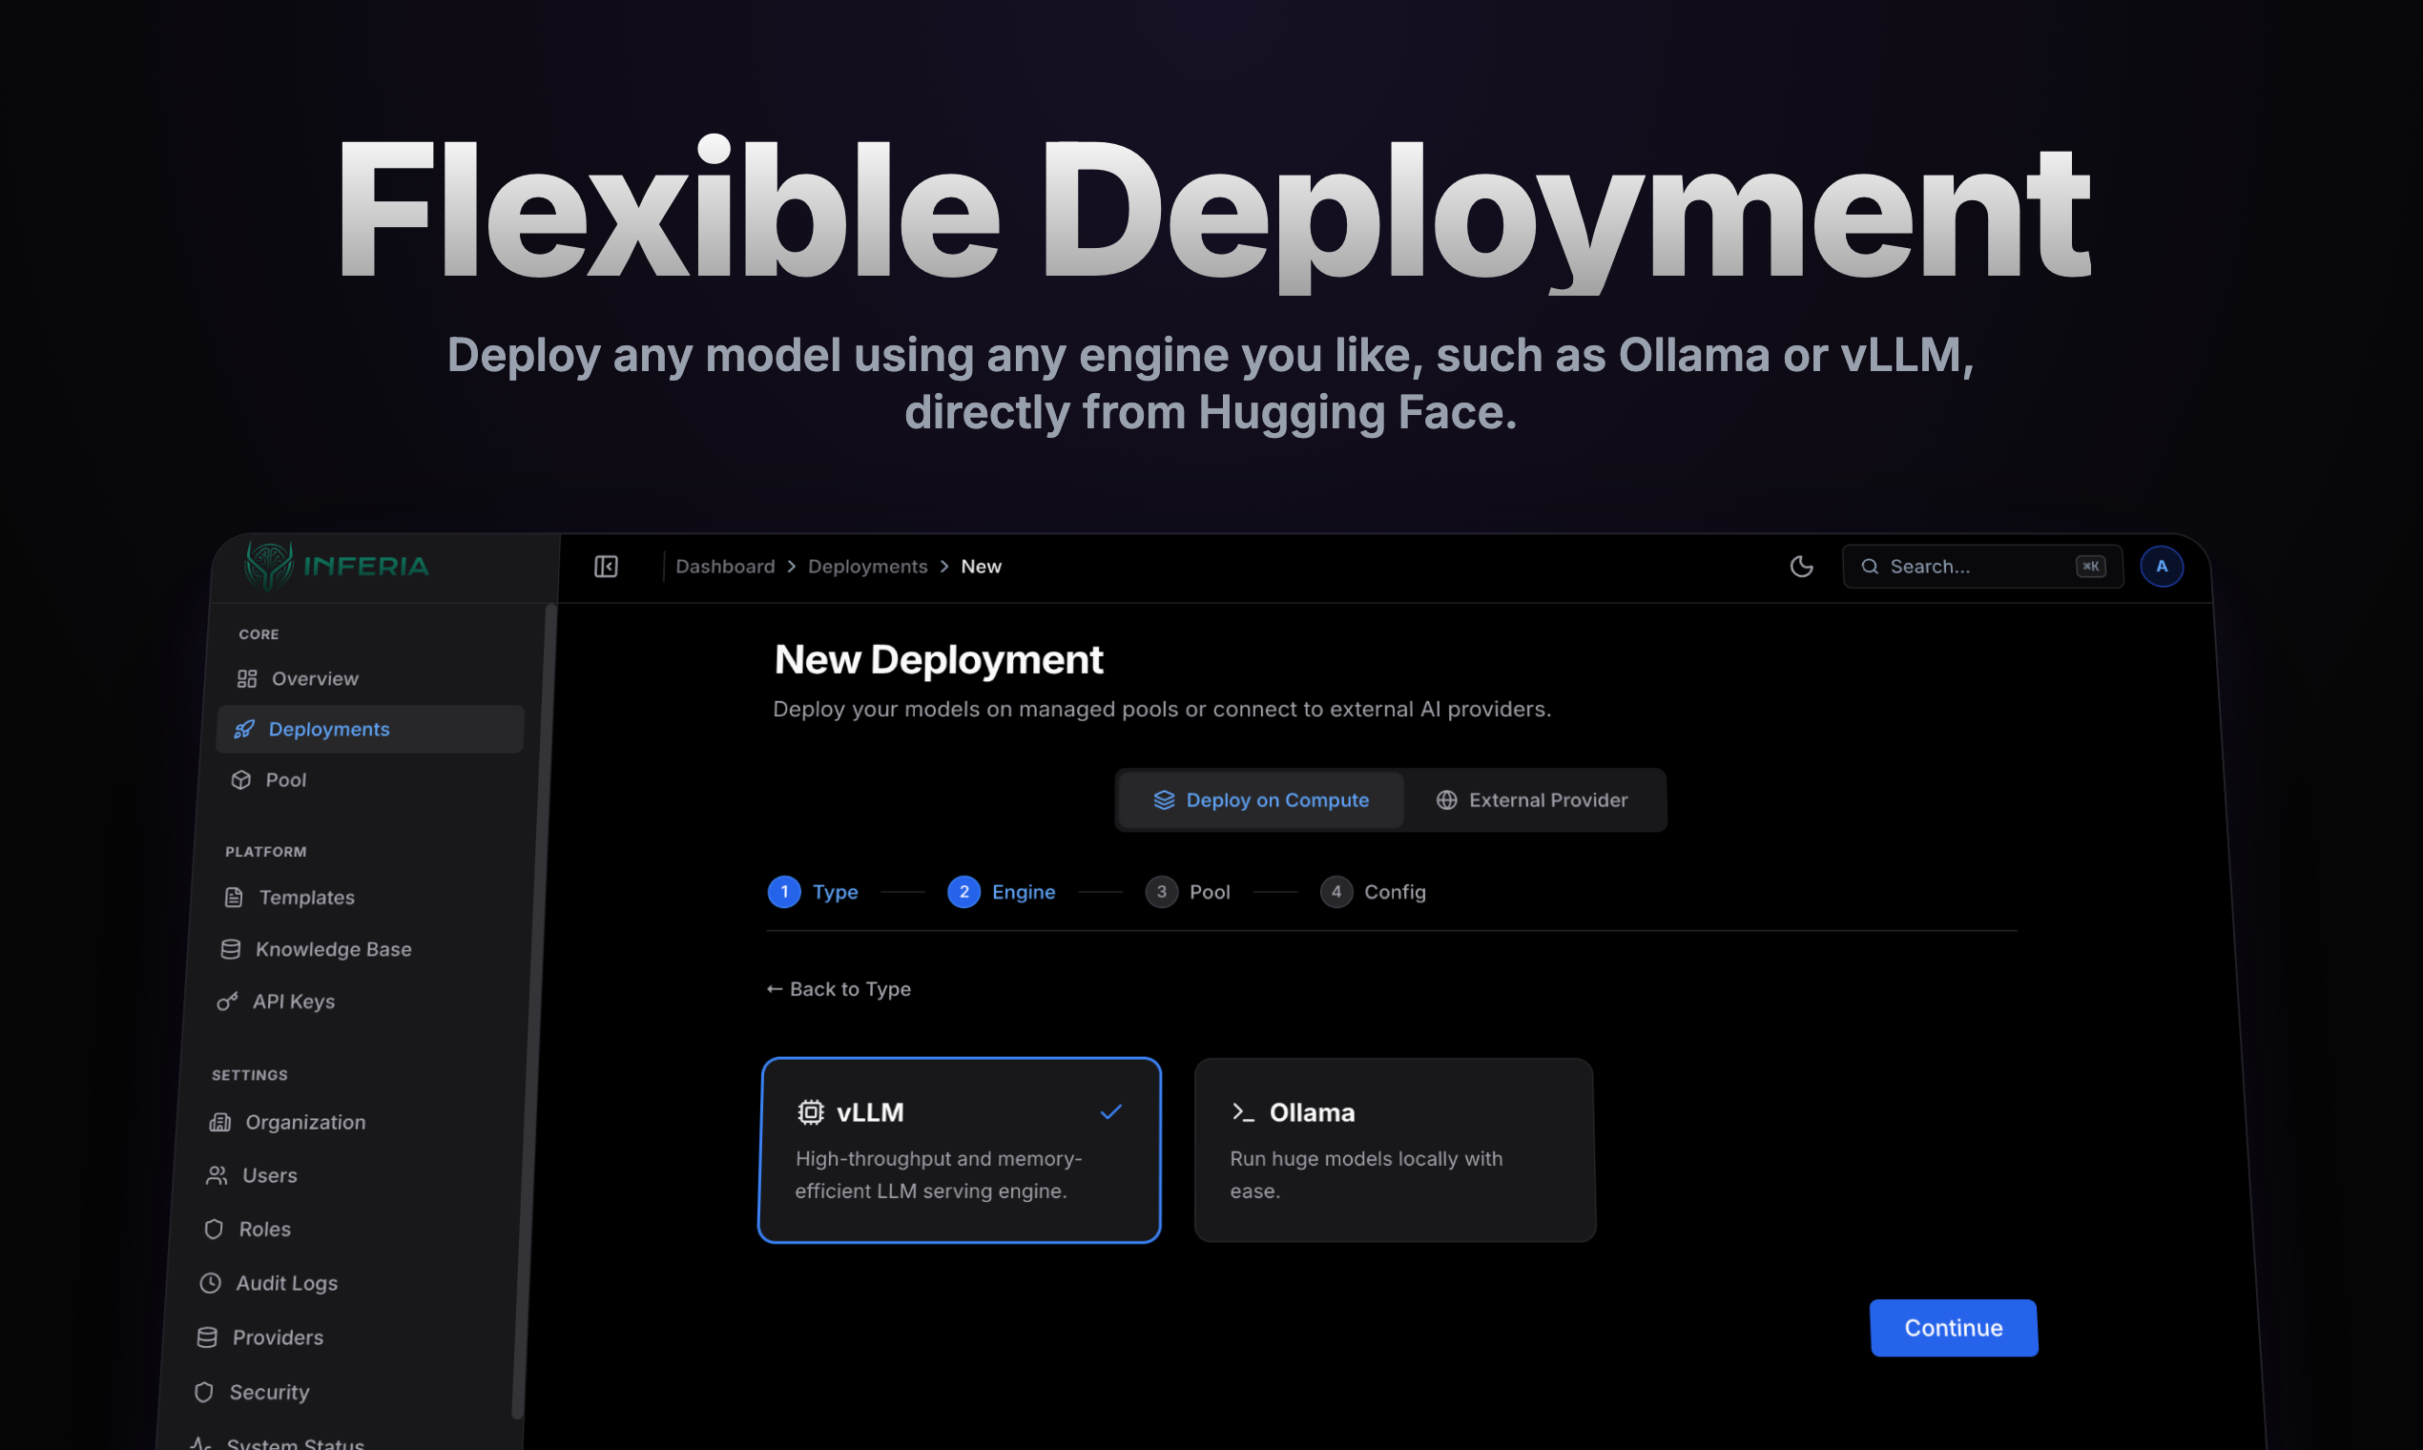Toggle dark mode moon icon
This screenshot has height=1450, width=2423.
(1801, 567)
